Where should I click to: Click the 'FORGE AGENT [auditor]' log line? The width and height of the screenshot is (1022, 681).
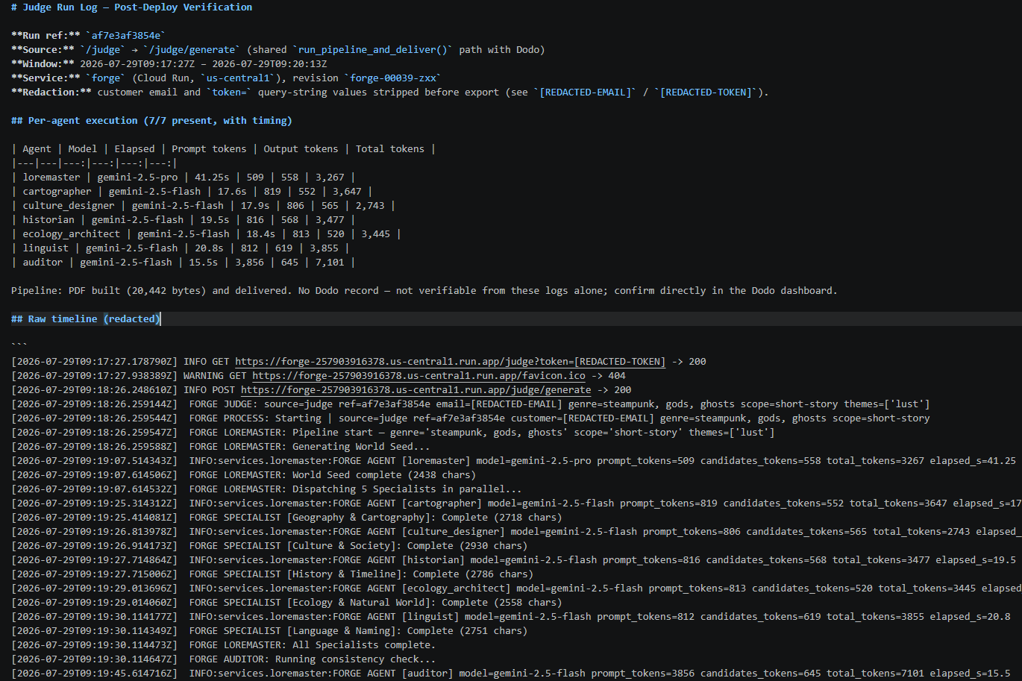tap(511, 674)
